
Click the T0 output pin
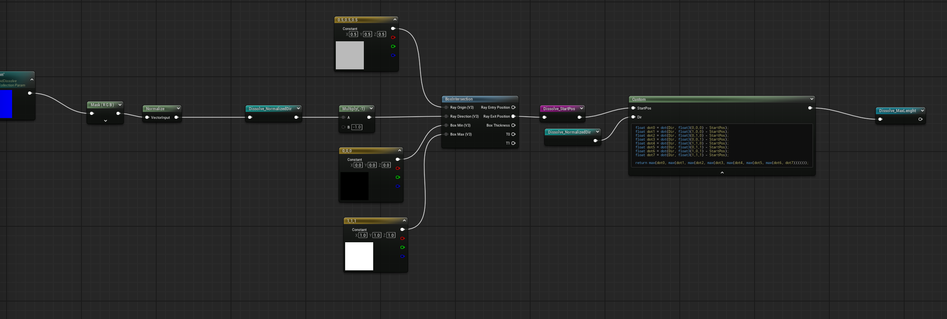coord(513,134)
